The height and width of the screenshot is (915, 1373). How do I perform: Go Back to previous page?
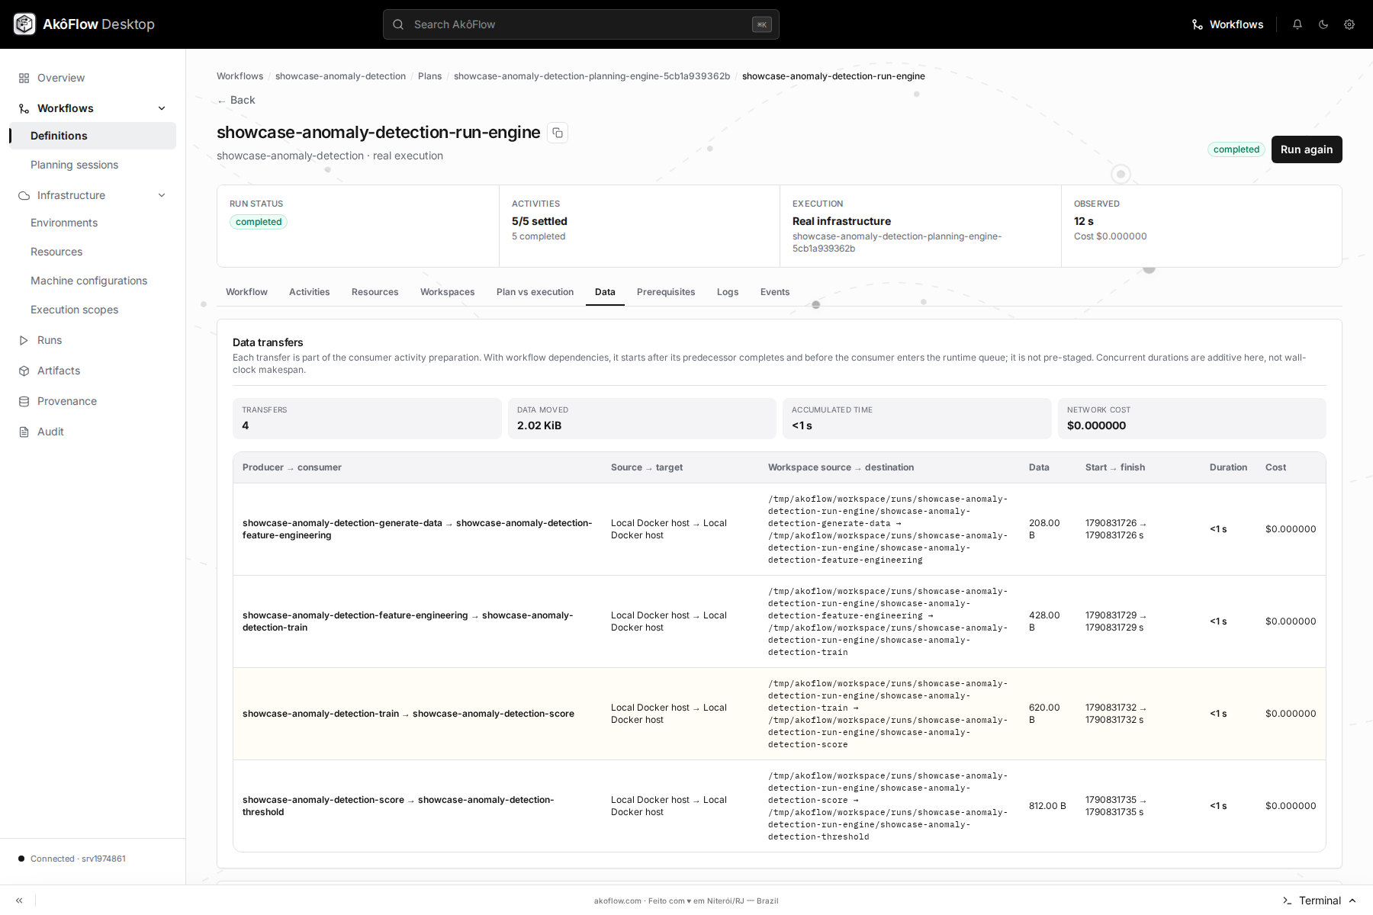236,100
